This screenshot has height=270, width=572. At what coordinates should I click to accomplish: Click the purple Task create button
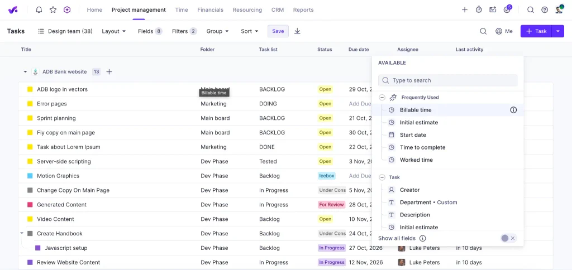point(536,31)
